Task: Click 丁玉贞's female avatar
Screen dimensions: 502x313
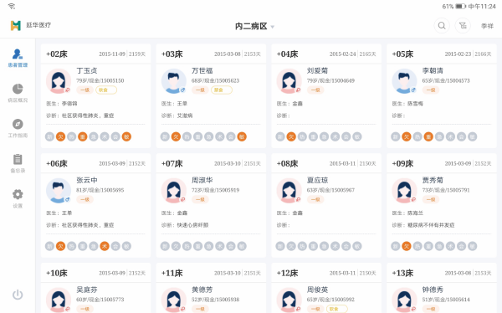Action: 59,81
